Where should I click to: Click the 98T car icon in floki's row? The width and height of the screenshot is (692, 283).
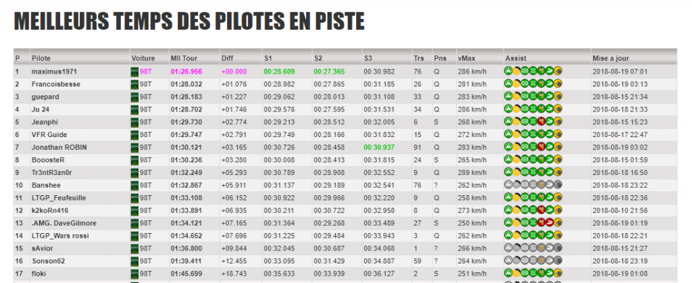134,274
